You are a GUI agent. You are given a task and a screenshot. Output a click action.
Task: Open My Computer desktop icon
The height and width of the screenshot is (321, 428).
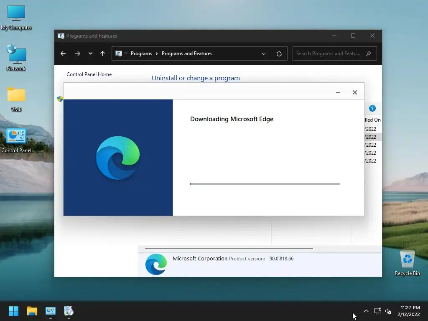tap(16, 18)
